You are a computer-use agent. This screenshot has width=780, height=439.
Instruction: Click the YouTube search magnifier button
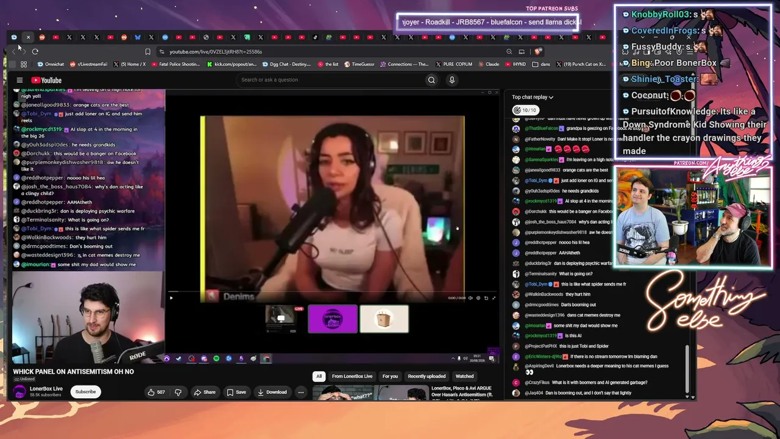point(431,80)
